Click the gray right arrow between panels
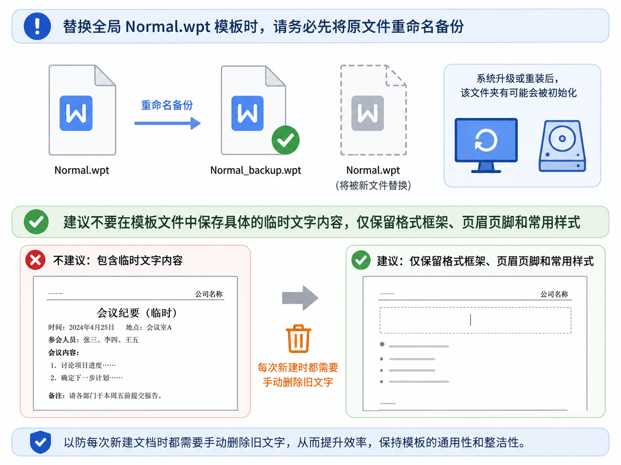 click(x=300, y=298)
